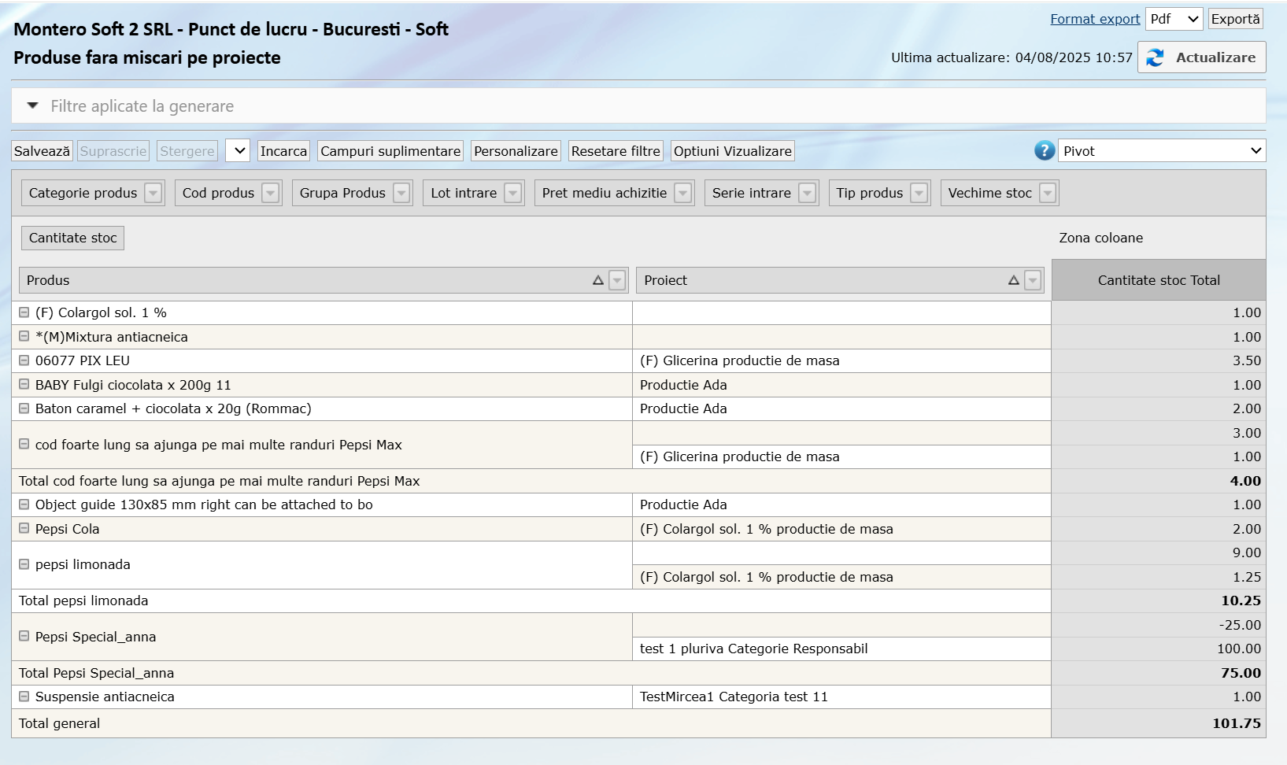This screenshot has width=1287, height=765.
Task: Click the blue help question mark icon
Action: (1044, 151)
